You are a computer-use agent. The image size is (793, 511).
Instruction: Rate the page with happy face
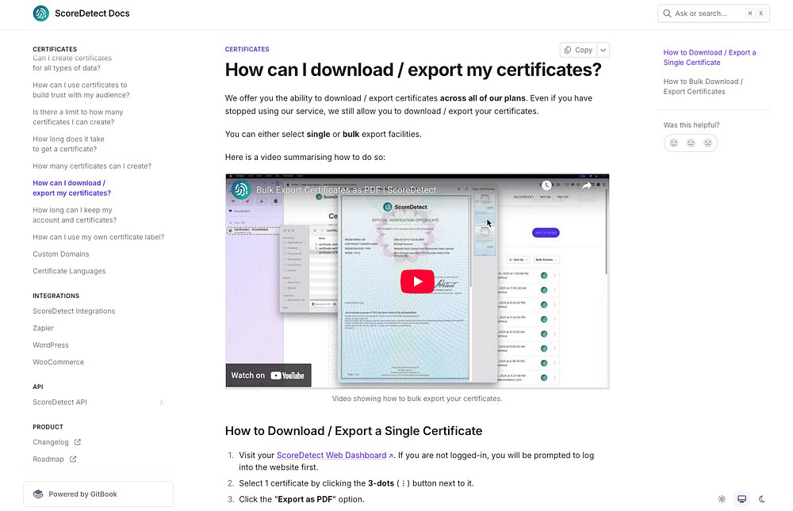[673, 143]
